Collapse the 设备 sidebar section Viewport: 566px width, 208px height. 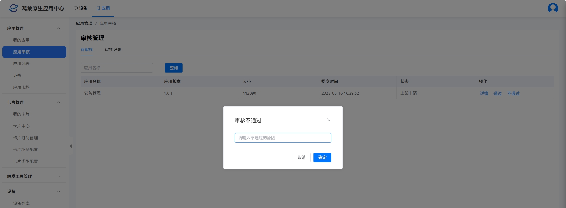point(59,191)
